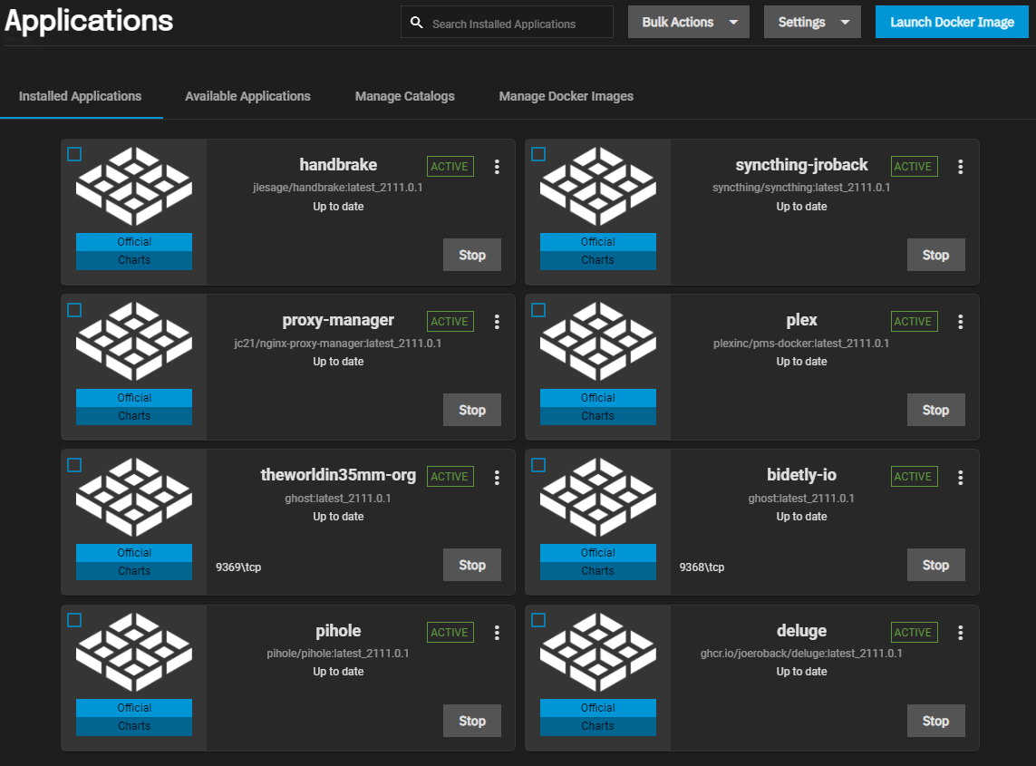Stop the theworldin35mm-org application
The width and height of the screenshot is (1036, 766).
[x=471, y=565]
